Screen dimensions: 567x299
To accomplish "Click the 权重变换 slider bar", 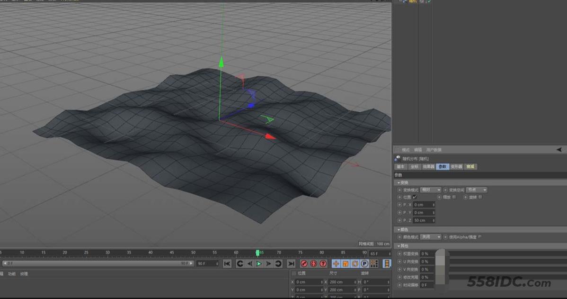I will pyautogui.click(x=508, y=254).
